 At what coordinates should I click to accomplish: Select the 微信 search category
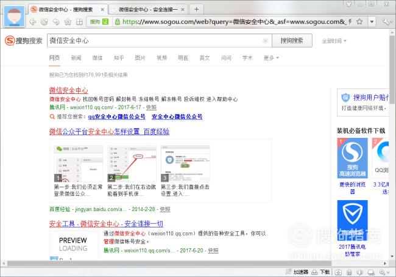coord(97,58)
